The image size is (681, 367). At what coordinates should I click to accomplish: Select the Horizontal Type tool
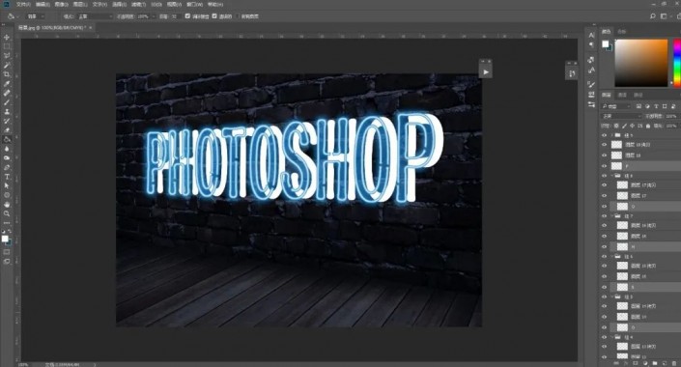7,177
